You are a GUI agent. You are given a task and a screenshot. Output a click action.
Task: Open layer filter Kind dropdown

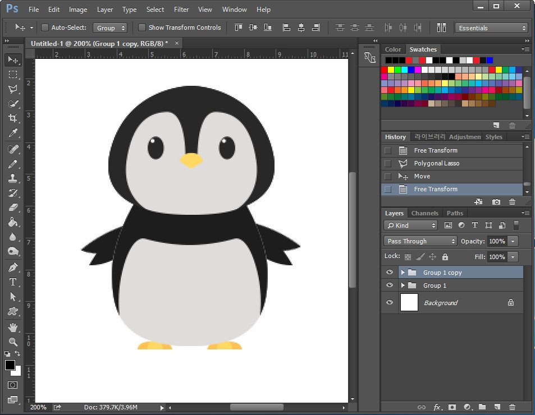click(x=410, y=225)
